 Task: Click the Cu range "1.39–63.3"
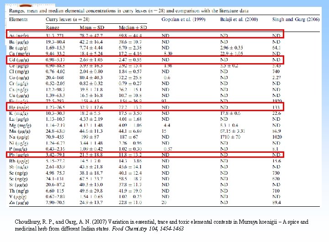(x=55, y=96)
